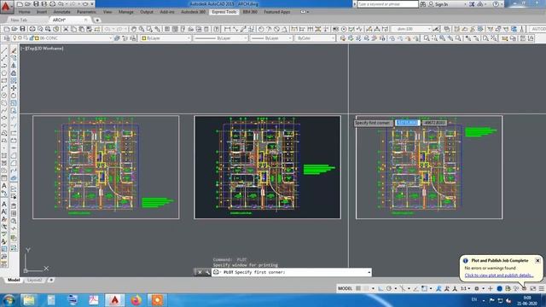
Task: Click the Windows Start button
Action: tap(9, 299)
